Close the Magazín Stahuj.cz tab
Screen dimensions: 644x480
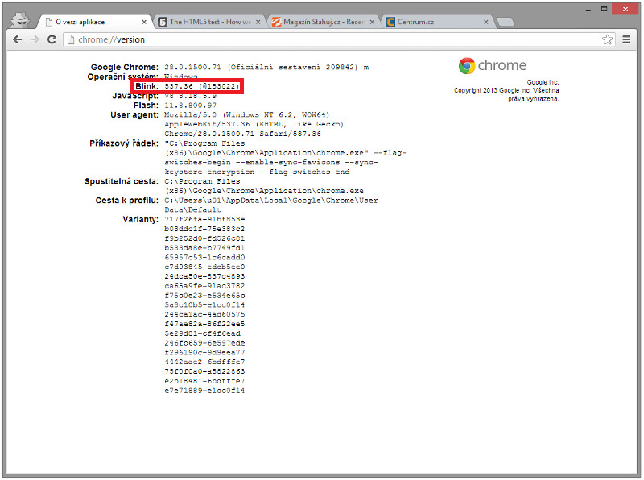click(x=372, y=23)
